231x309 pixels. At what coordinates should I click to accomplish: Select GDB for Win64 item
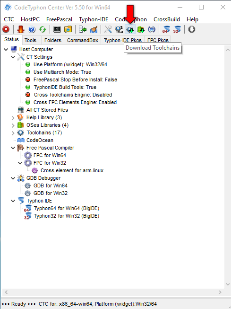click(51, 185)
